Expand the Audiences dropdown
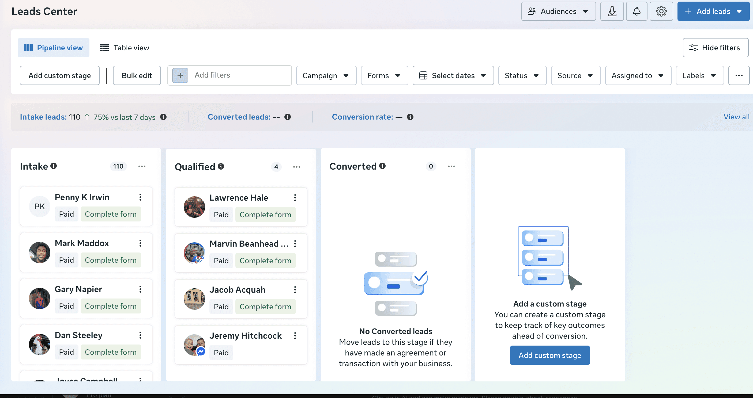753x398 pixels. 558,12
